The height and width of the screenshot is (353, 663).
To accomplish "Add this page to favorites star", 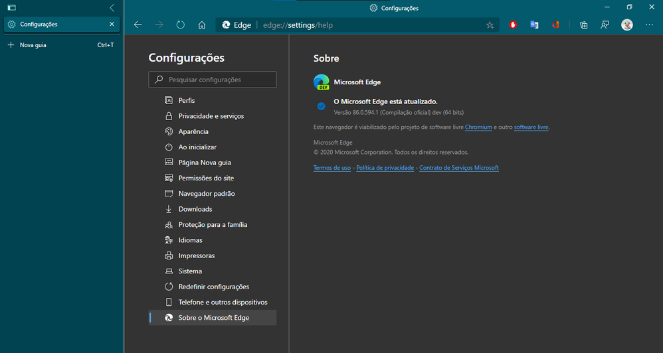I will (490, 25).
